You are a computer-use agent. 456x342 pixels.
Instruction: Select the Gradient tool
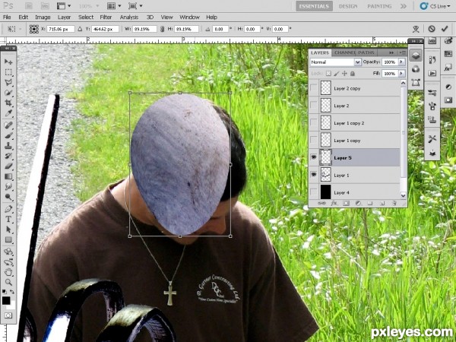tap(8, 176)
